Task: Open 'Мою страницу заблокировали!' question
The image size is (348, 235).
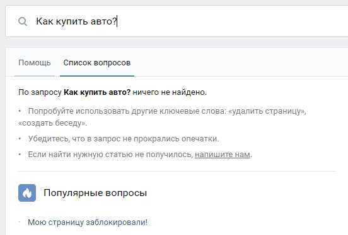Action: [x=88, y=222]
